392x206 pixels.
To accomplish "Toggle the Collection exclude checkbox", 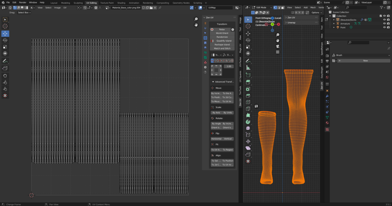I will pos(381,16).
